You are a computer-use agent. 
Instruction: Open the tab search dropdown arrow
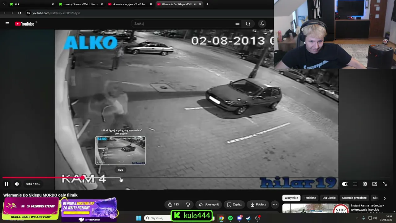tap(4, 4)
